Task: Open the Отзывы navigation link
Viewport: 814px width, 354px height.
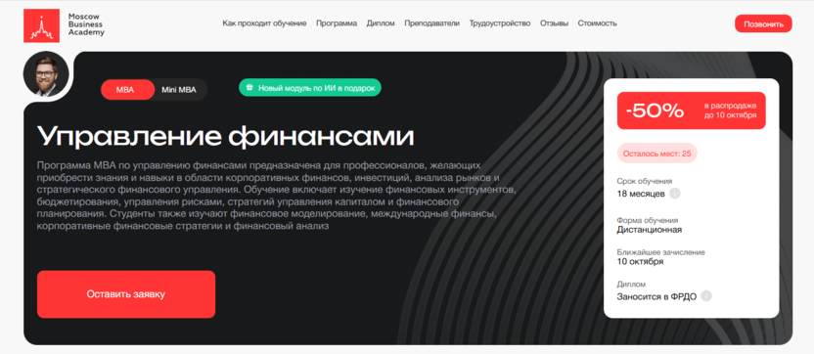Action: [554, 23]
